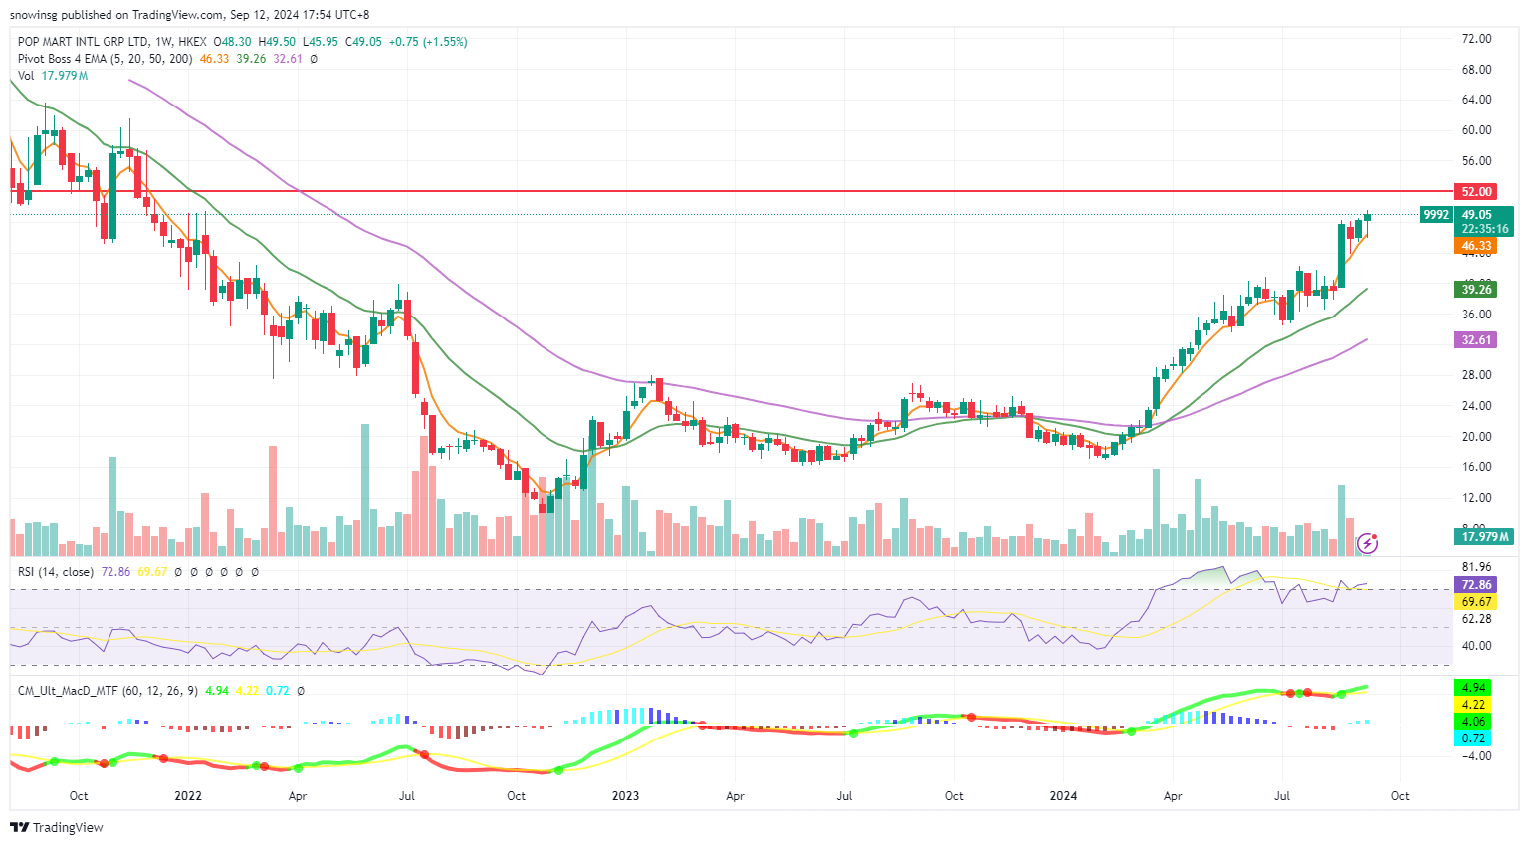Click the 2023 label on the time axis
Image resolution: width=1529 pixels, height=845 pixels.
625,796
